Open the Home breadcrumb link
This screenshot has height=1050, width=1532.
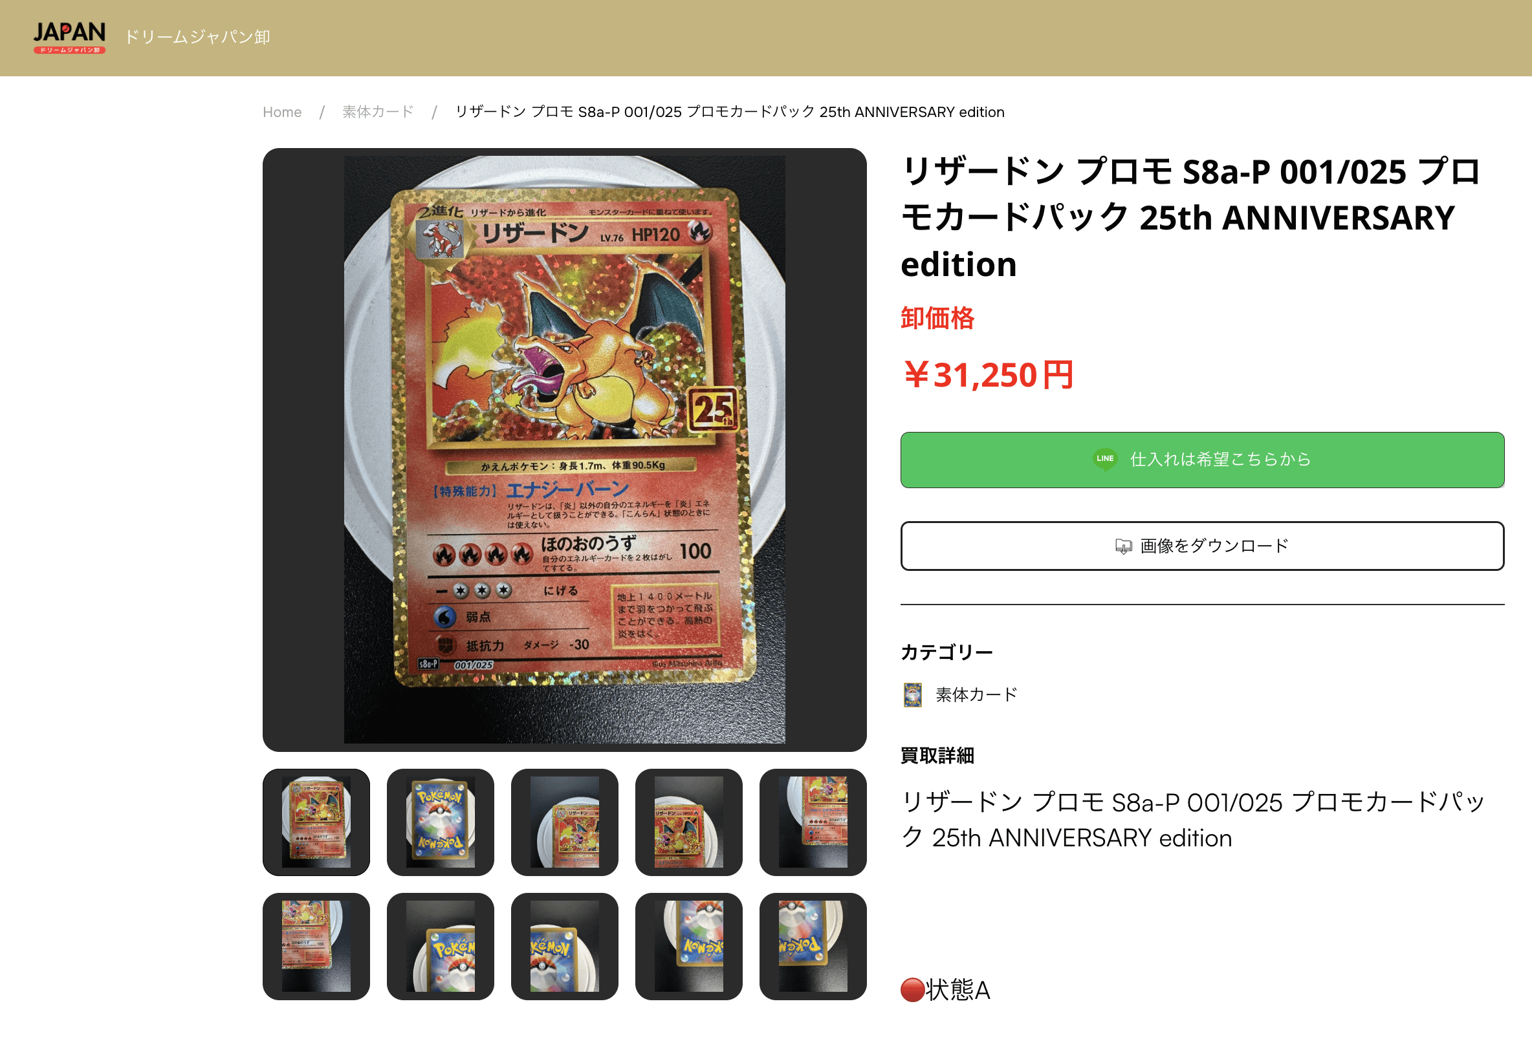[282, 112]
